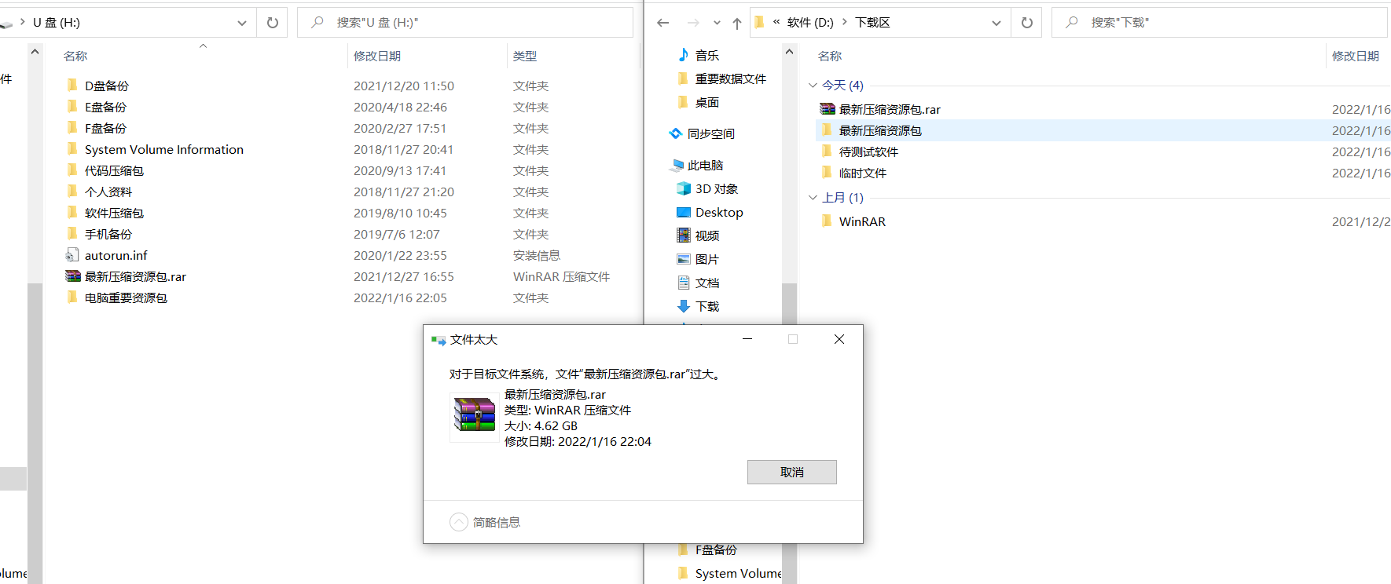This screenshot has width=1391, height=584.
Task: Expand the breadcrumb arrow after 软件 (D:)
Action: (845, 22)
